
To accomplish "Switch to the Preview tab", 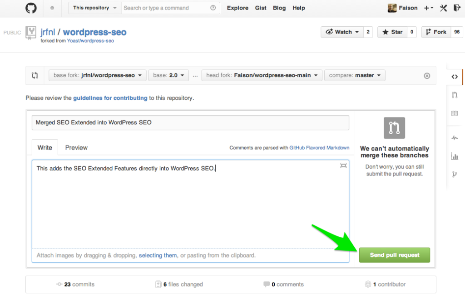I will [76, 147].
